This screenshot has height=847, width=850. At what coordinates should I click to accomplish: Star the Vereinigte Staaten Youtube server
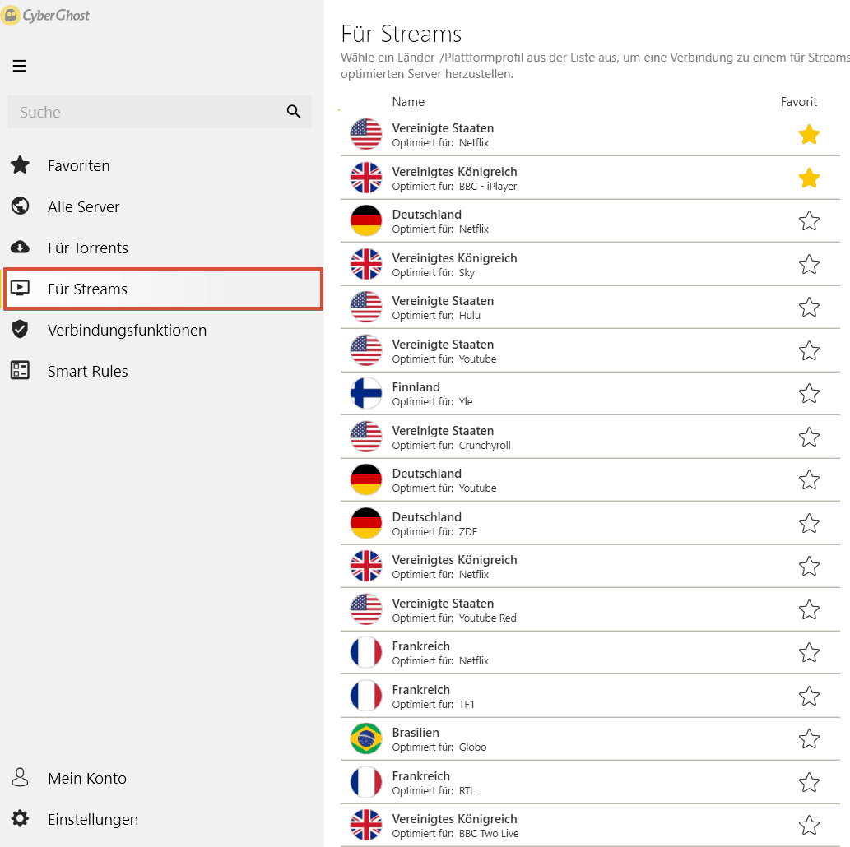tap(809, 350)
